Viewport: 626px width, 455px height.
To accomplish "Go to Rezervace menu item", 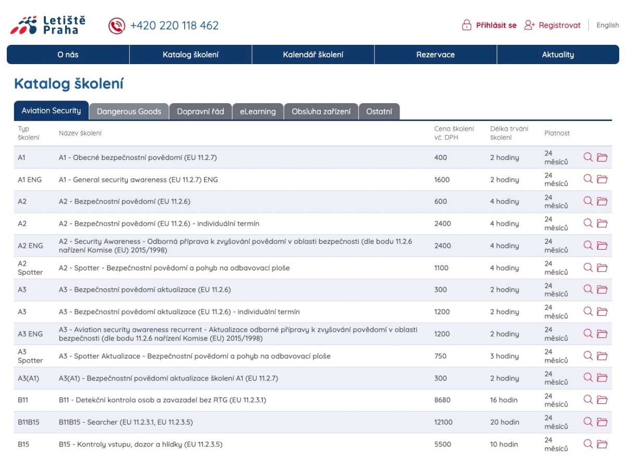I will click(436, 55).
